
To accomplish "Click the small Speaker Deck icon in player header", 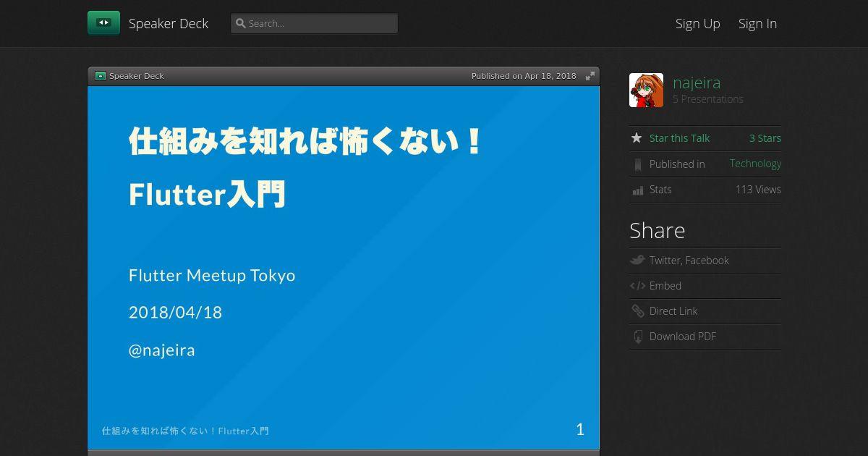I will (101, 76).
